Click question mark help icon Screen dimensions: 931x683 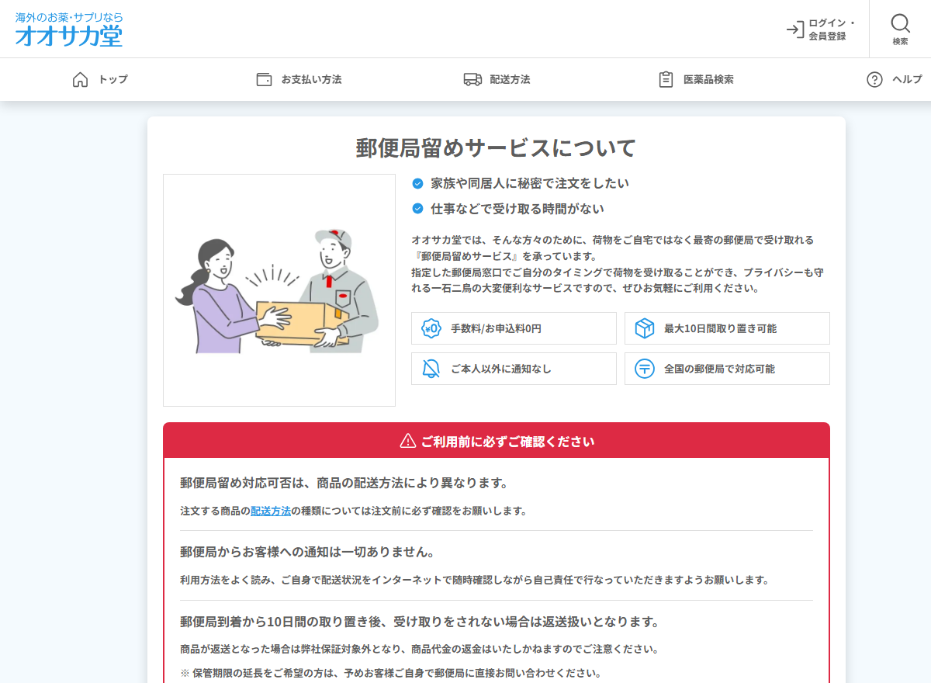[874, 79]
